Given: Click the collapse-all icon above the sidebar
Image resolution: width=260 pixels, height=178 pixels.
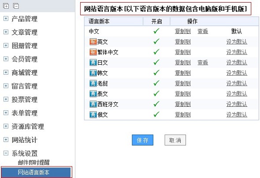Looking at the screenshot, I should [x=16, y=6].
